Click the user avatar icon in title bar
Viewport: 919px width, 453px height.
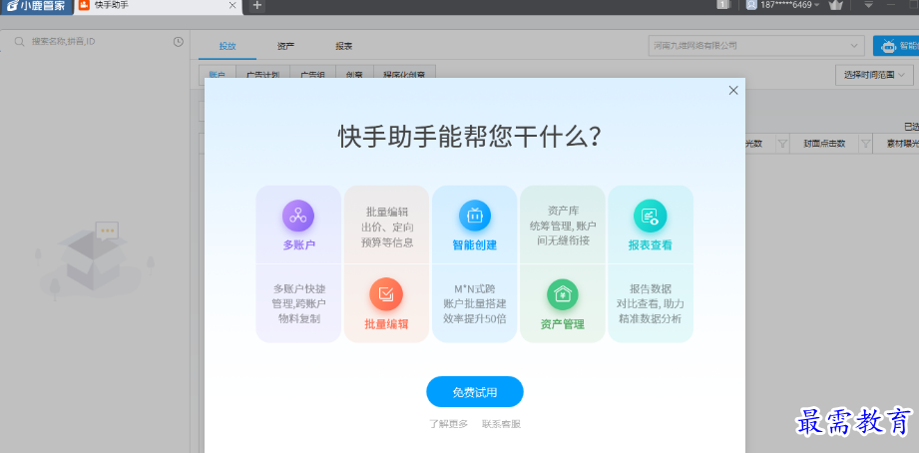click(752, 5)
